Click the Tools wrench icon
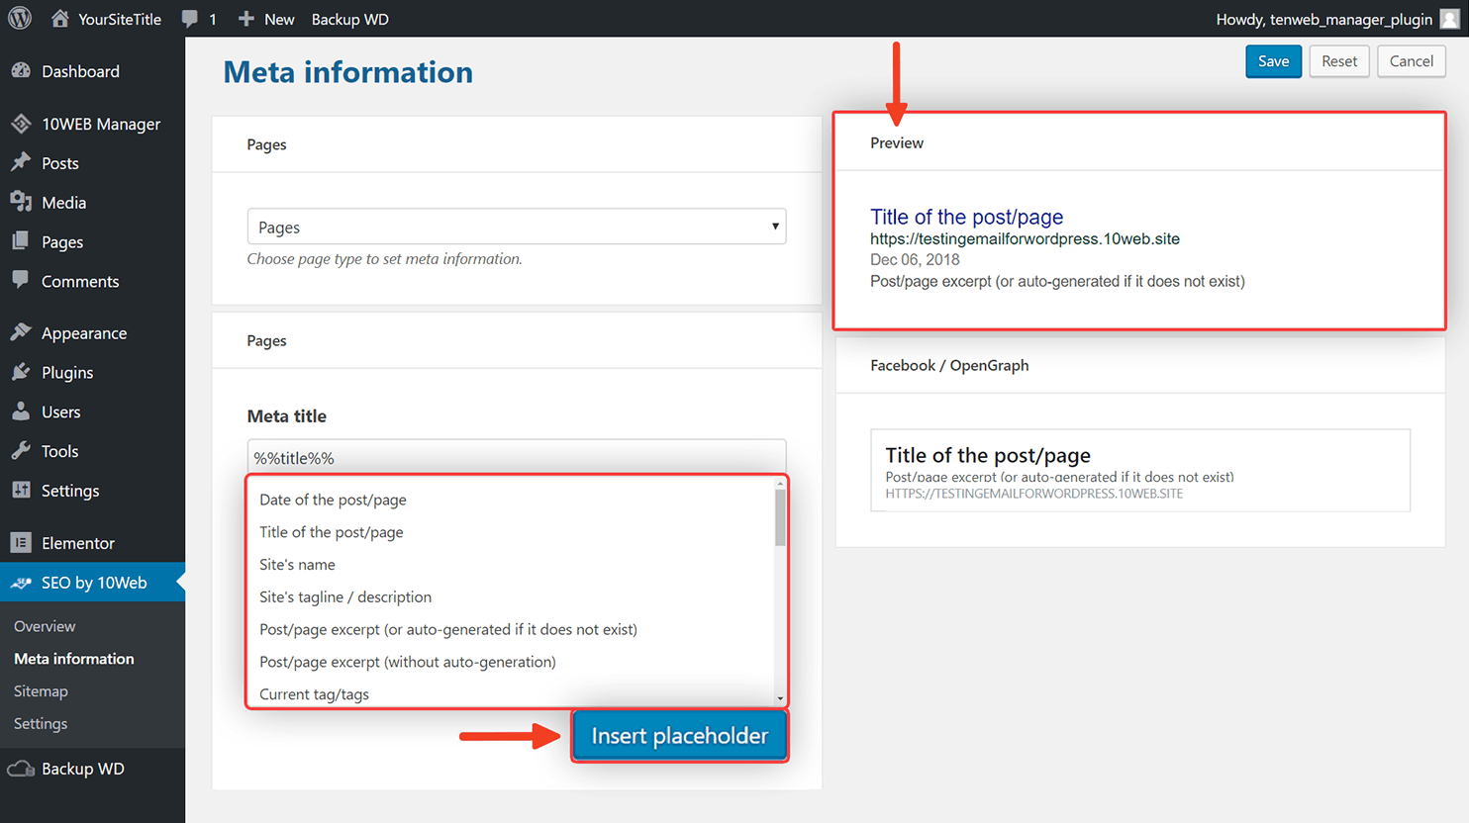The height and width of the screenshot is (823, 1469). tap(21, 451)
